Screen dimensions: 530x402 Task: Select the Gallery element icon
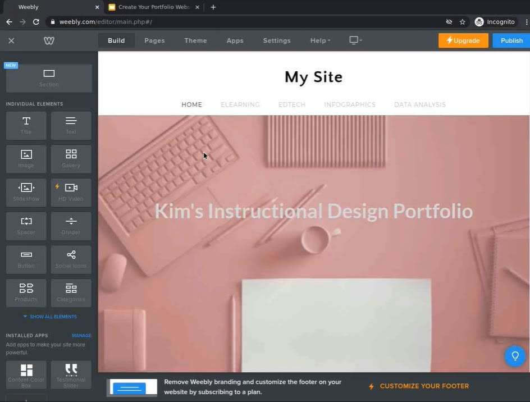point(71,158)
